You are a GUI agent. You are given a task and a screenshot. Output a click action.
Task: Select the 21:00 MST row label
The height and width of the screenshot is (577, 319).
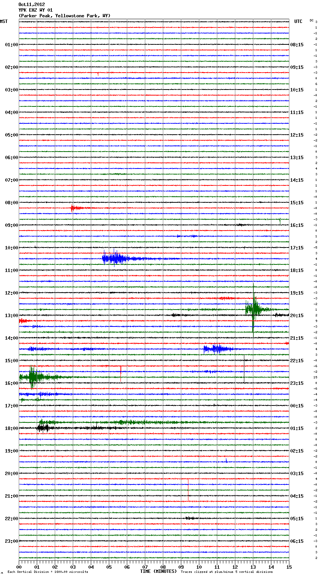coord(12,496)
